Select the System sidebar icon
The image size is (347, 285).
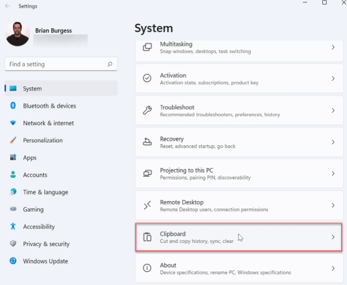[13, 88]
